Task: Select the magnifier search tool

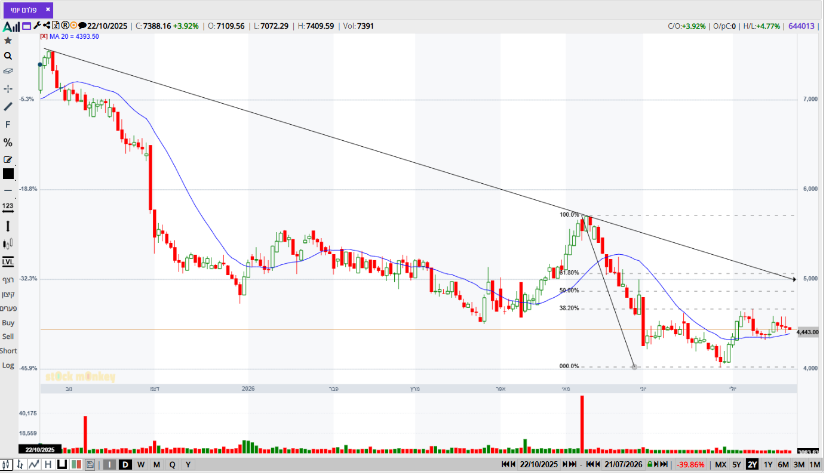Action: (x=8, y=56)
